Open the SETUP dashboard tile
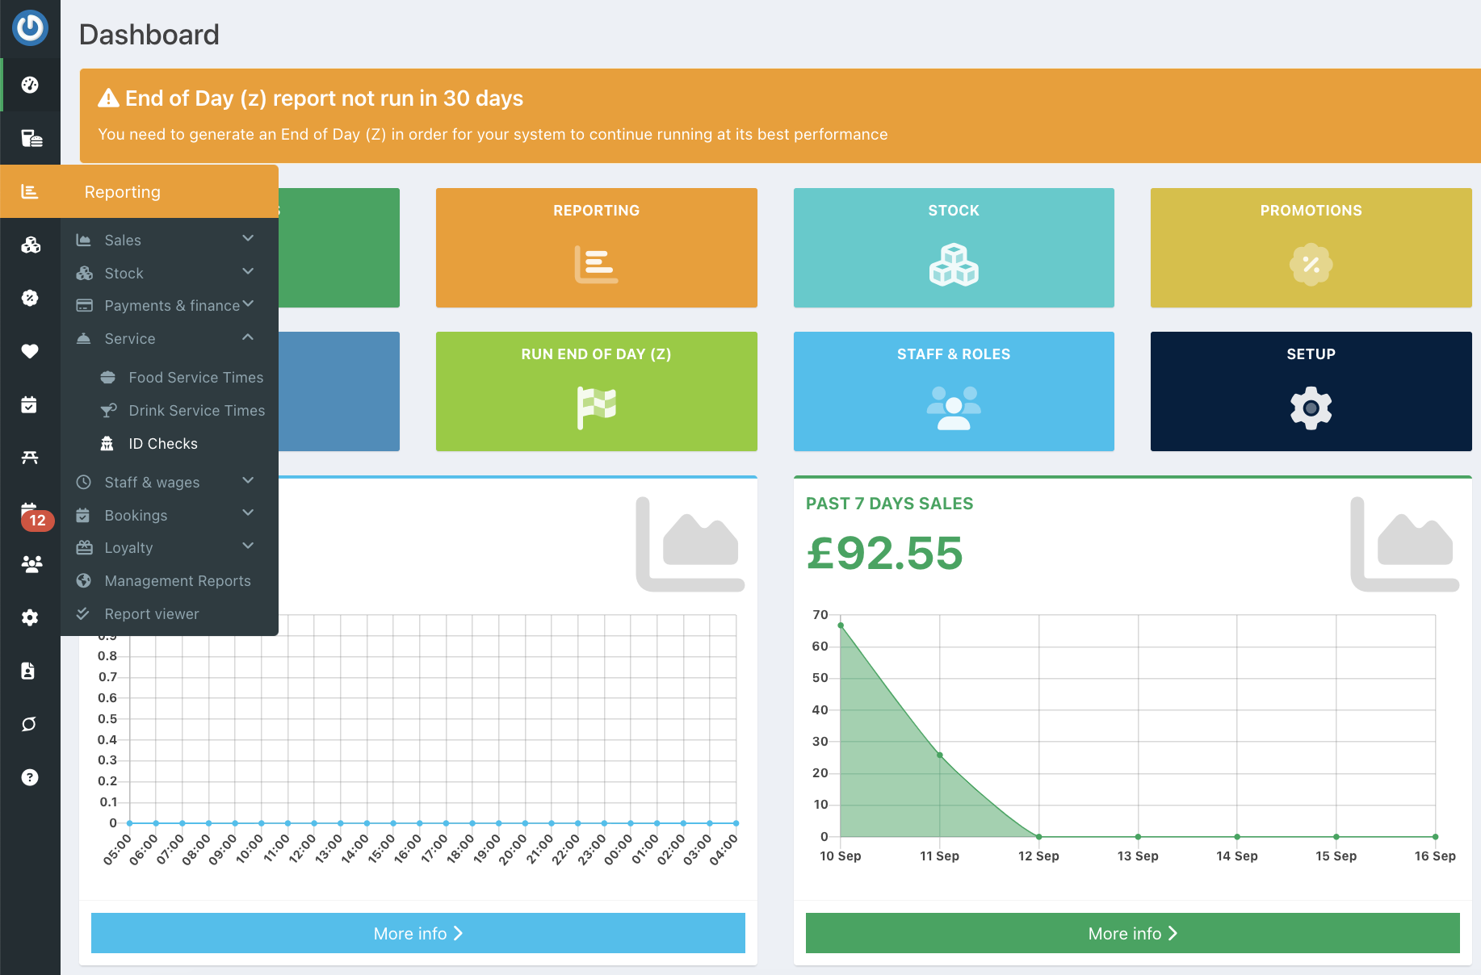 pyautogui.click(x=1311, y=391)
